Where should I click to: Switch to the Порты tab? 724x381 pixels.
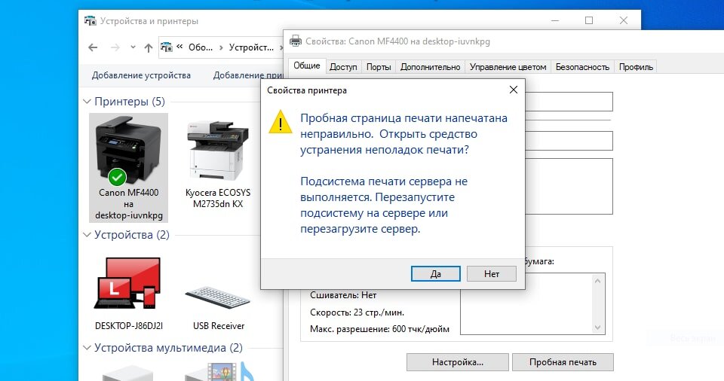pyautogui.click(x=379, y=67)
